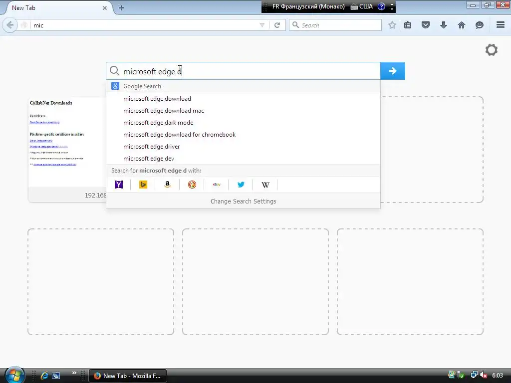Submit search with the blue arrow button
The height and width of the screenshot is (383, 511).
393,71
